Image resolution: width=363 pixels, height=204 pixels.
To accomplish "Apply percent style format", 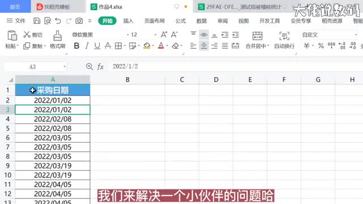I will [x=321, y=46].
